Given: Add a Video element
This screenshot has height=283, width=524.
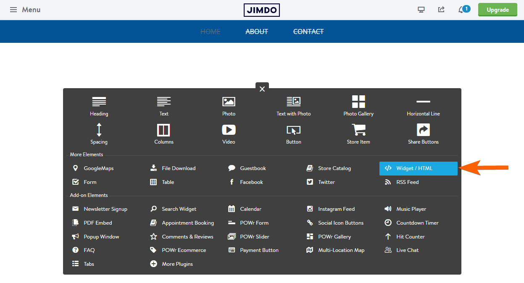Looking at the screenshot, I should (229, 134).
